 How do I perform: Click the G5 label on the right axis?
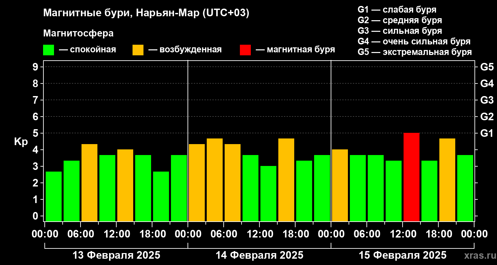click(x=487, y=67)
